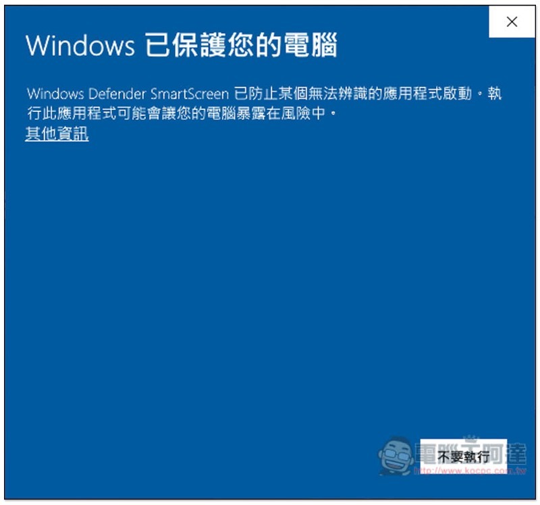This screenshot has height=505, width=540.
Task: Click the word Windows in the heading
Action: [x=80, y=45]
